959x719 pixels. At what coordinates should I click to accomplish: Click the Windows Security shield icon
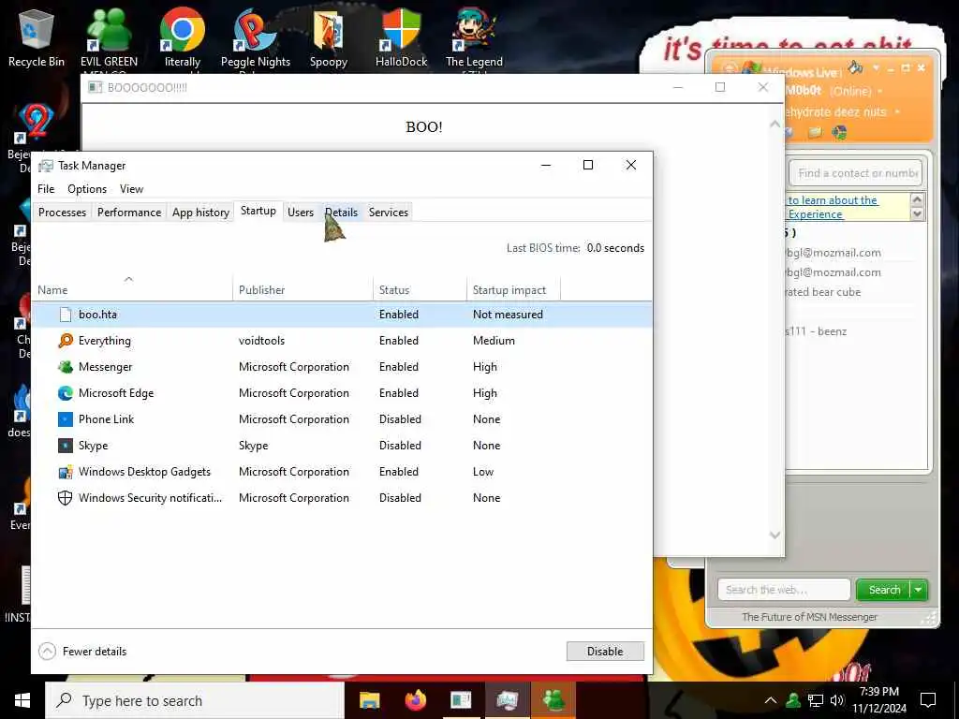click(x=66, y=498)
